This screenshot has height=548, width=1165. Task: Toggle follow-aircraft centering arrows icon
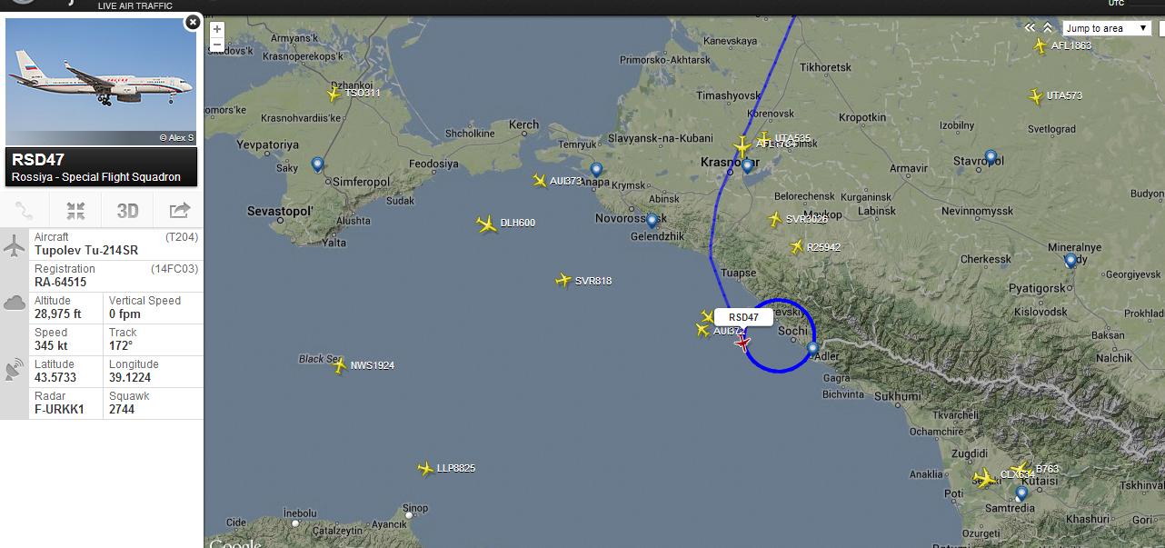tap(76, 211)
